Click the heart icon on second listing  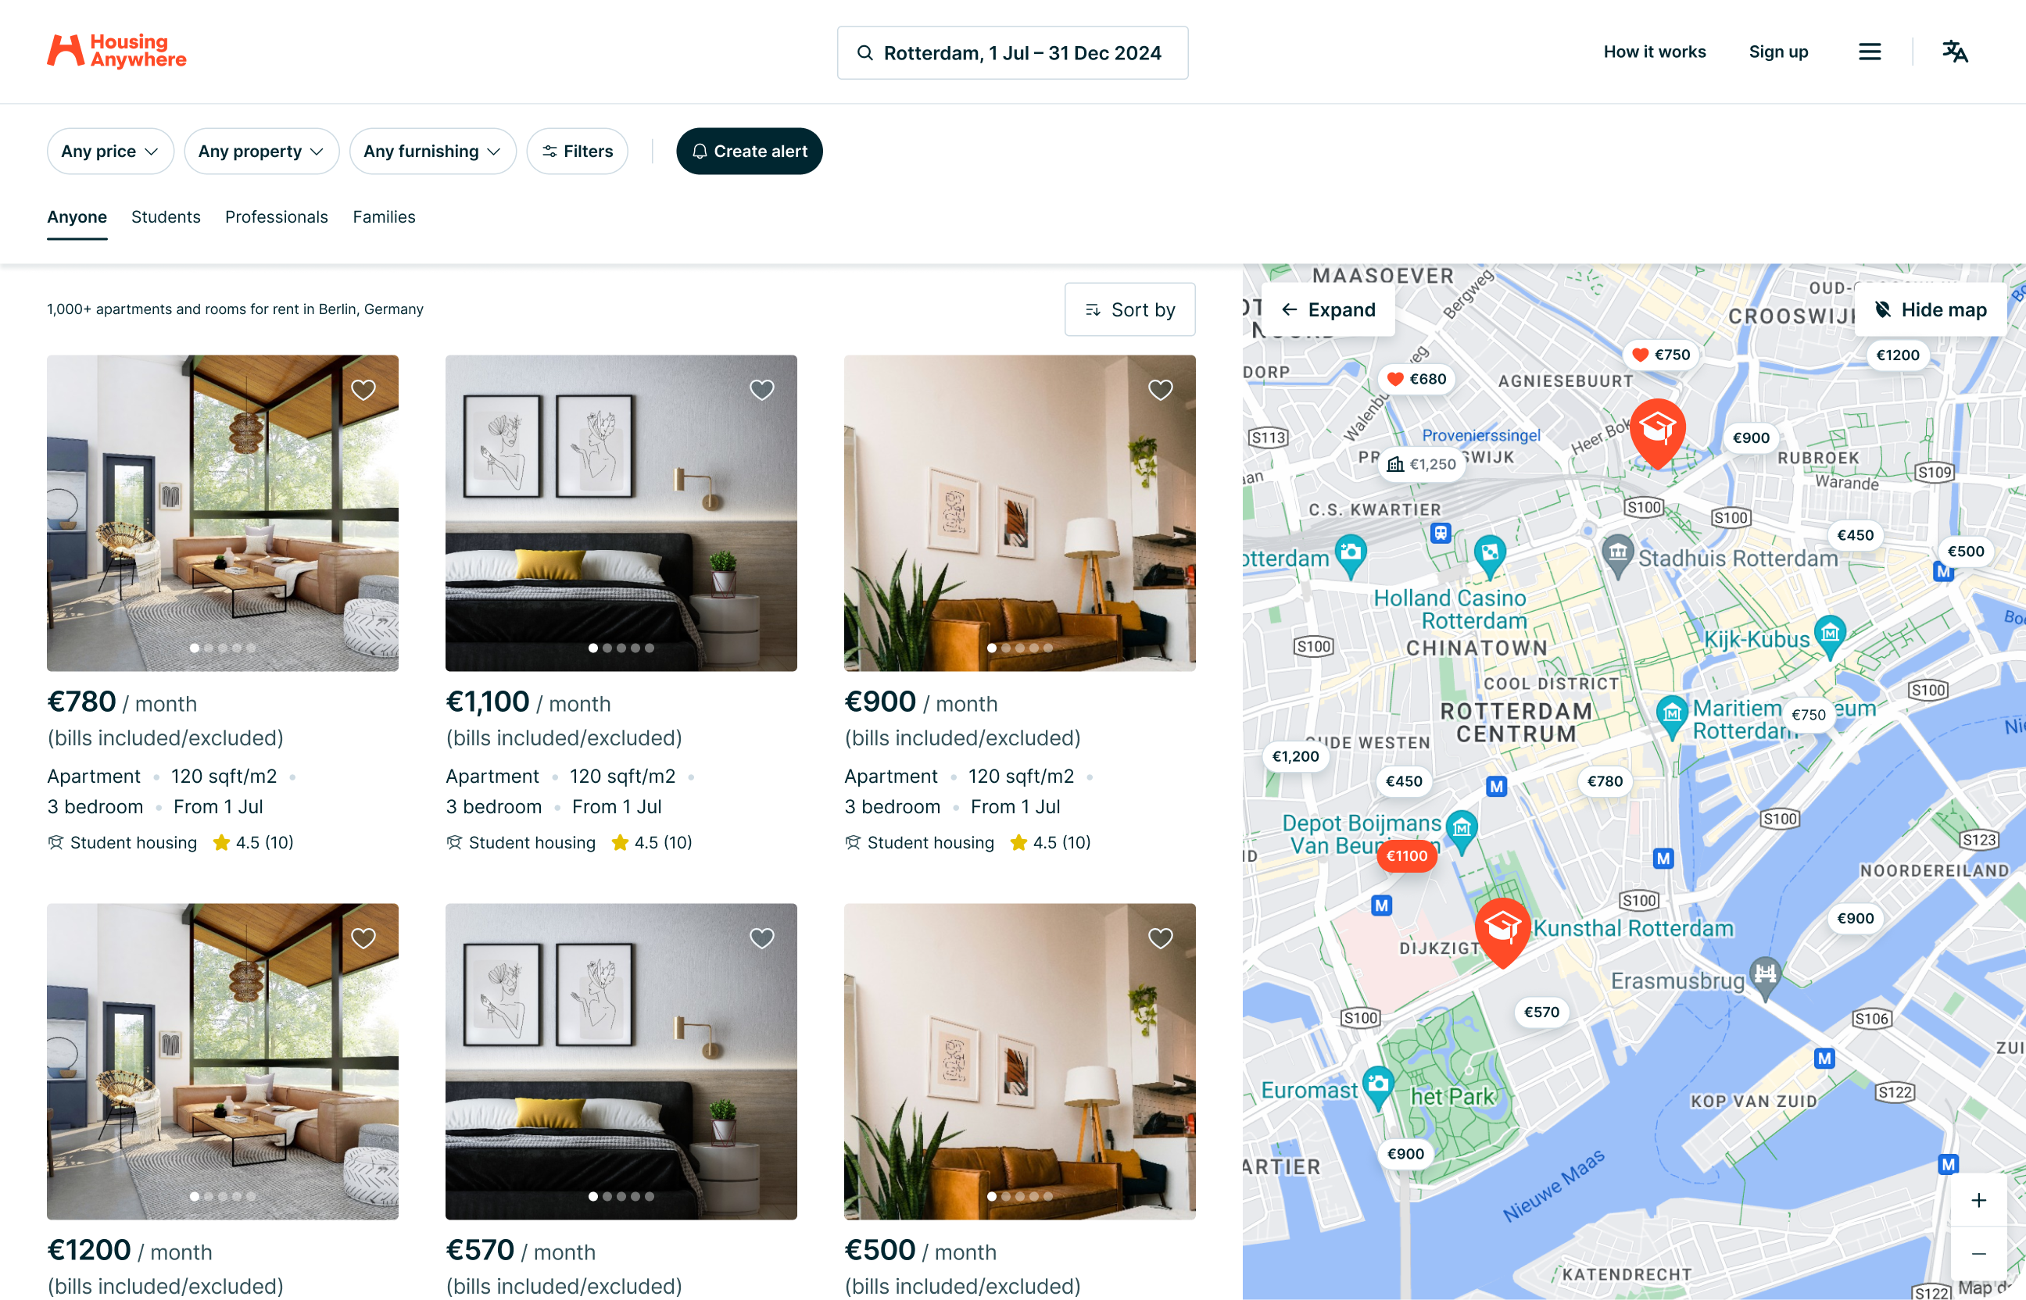pos(762,390)
